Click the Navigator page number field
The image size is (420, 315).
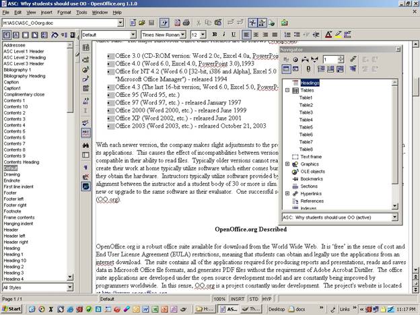coord(330,59)
